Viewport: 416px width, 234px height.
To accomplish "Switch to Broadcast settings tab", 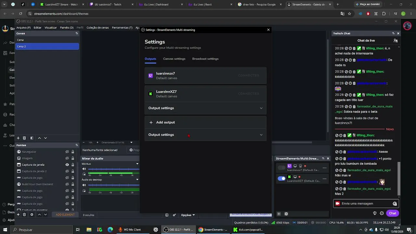I will point(205,59).
